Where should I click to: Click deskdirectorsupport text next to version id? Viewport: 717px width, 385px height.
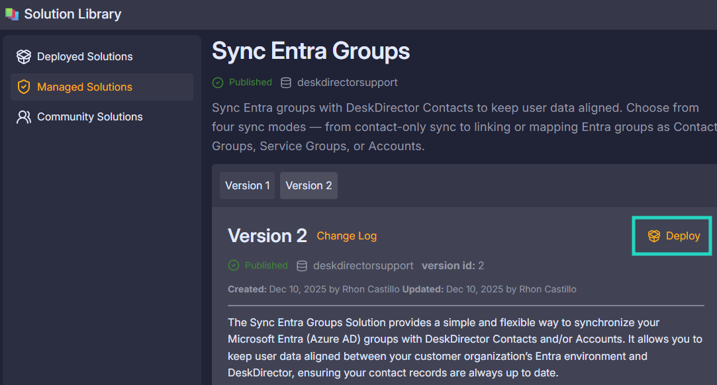(363, 266)
